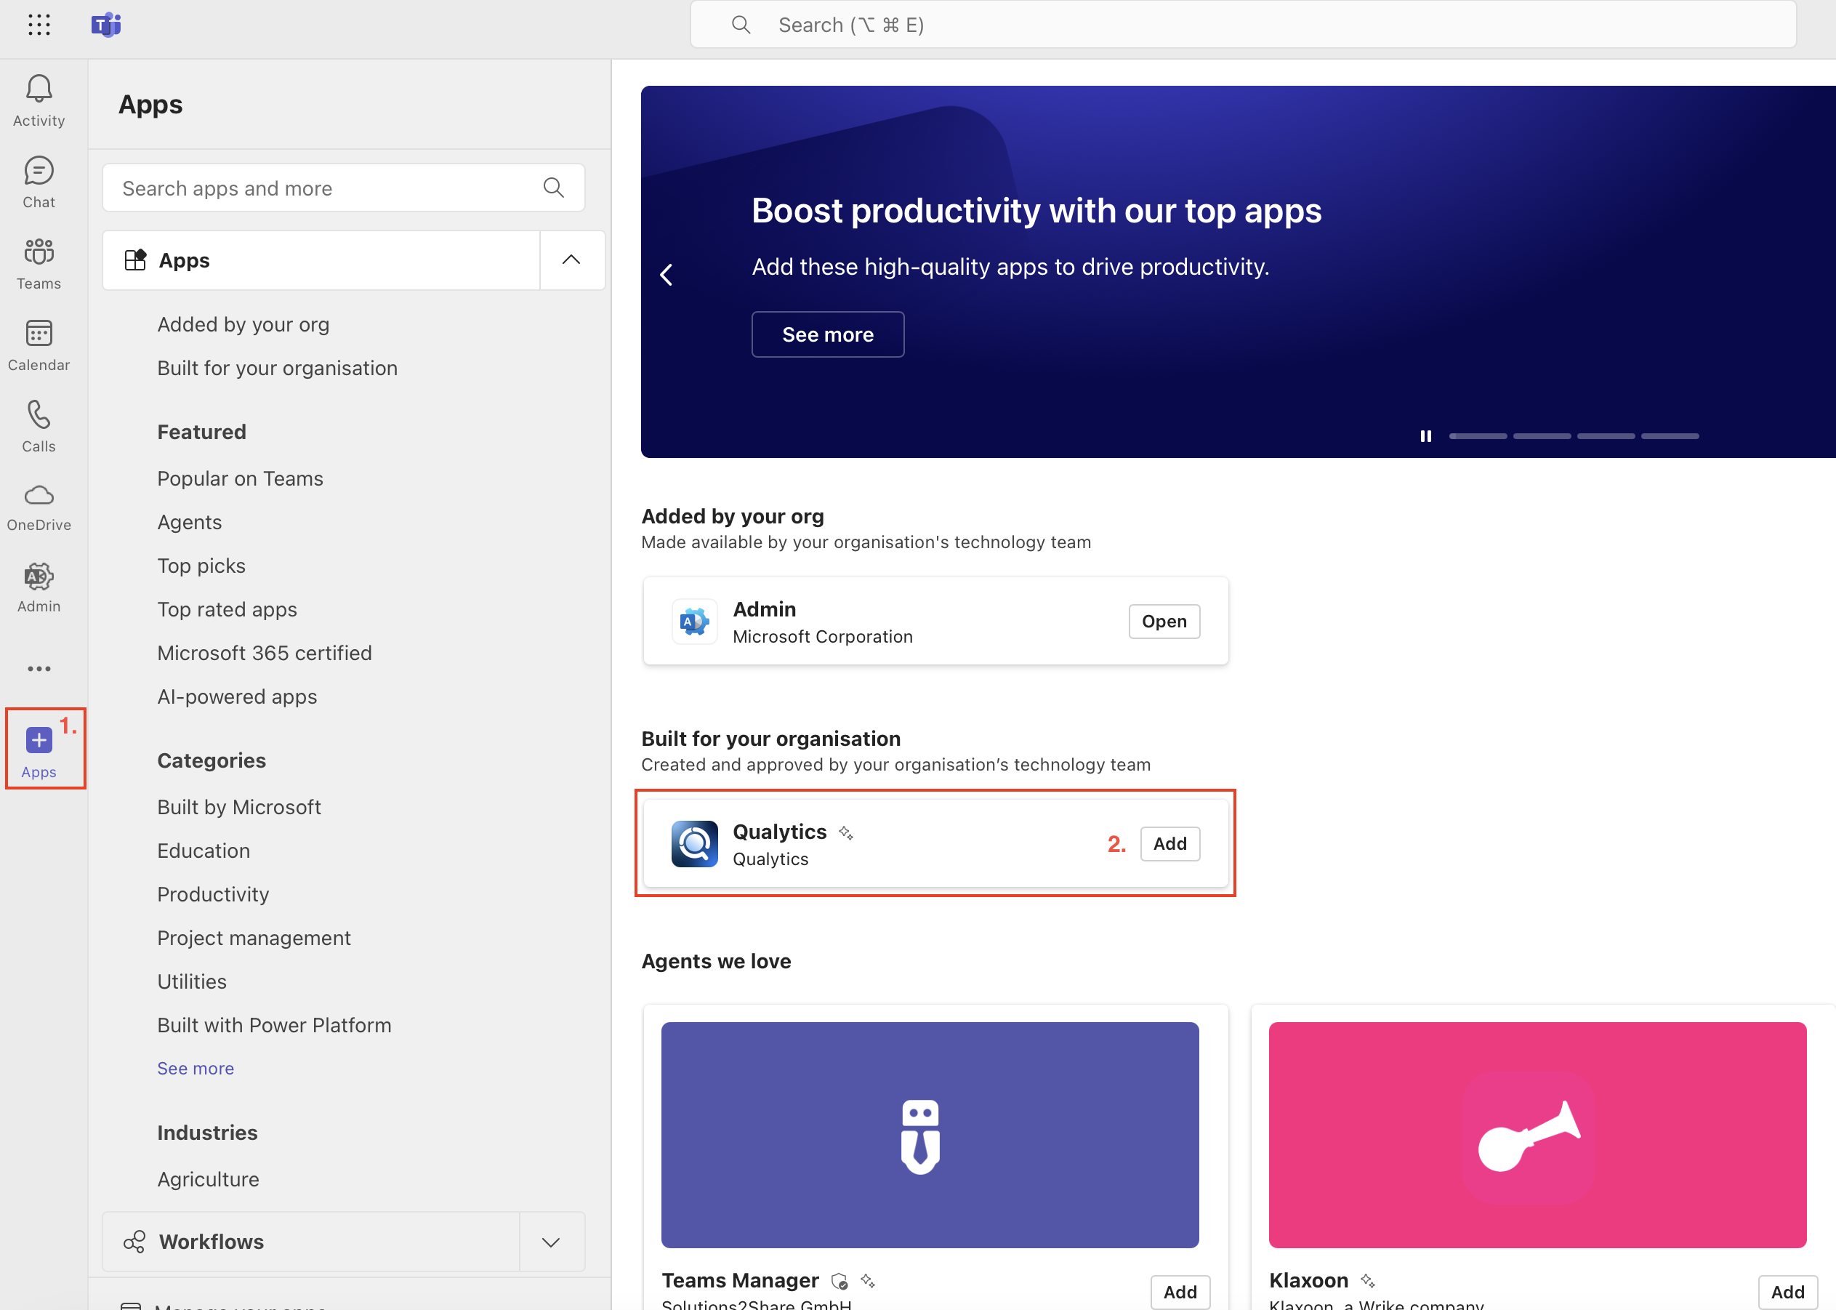The width and height of the screenshot is (1836, 1310).
Task: Open OneDrive from the left rail
Action: pyautogui.click(x=39, y=508)
